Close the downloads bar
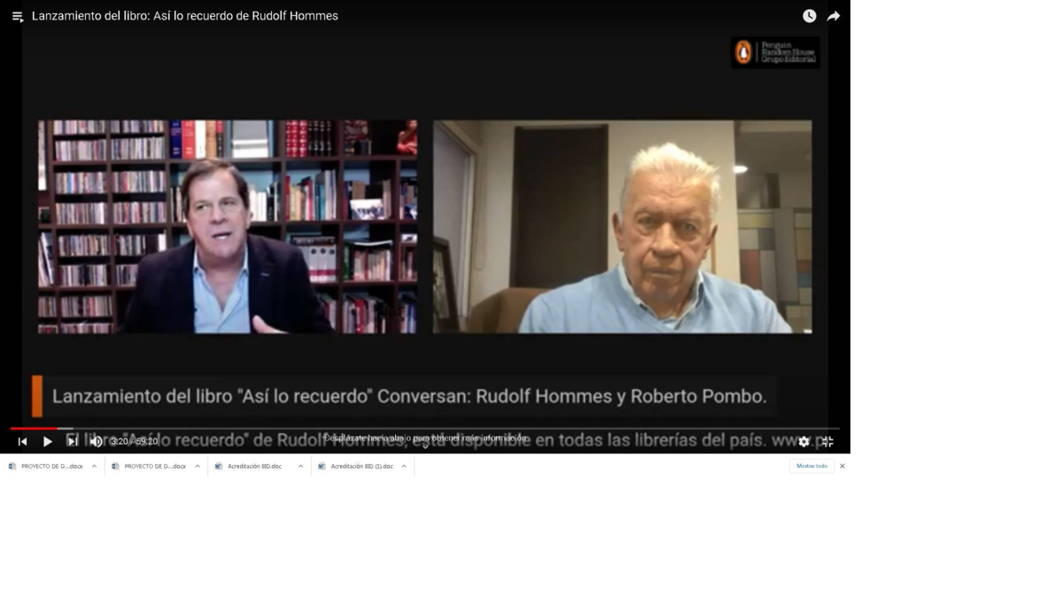 842,466
